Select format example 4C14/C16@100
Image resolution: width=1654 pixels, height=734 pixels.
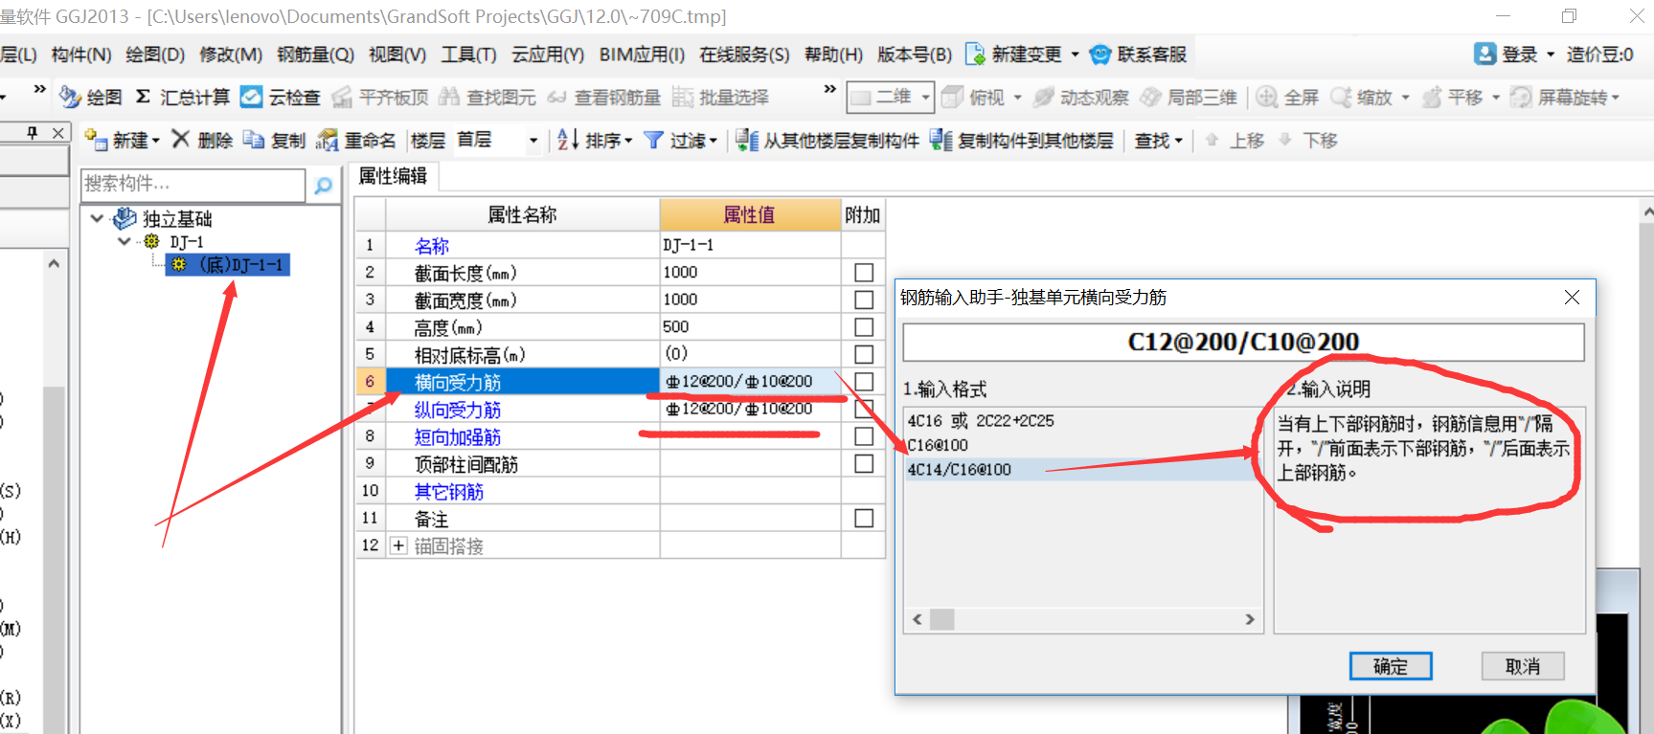tap(959, 469)
